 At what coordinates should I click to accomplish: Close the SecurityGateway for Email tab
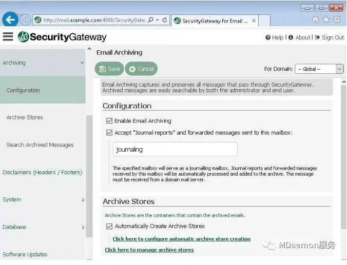point(254,21)
